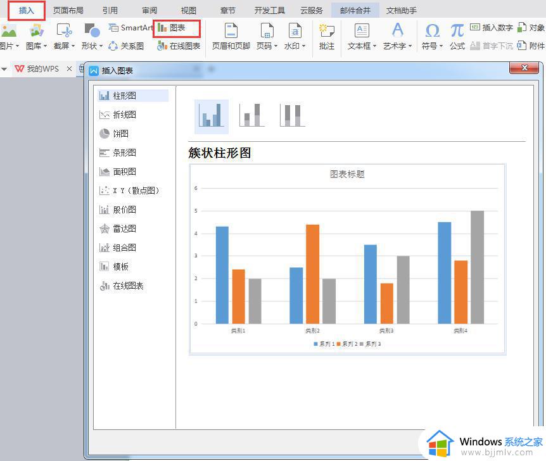
Task: Expand the 图库 dropdown arrow
Action: point(45,46)
